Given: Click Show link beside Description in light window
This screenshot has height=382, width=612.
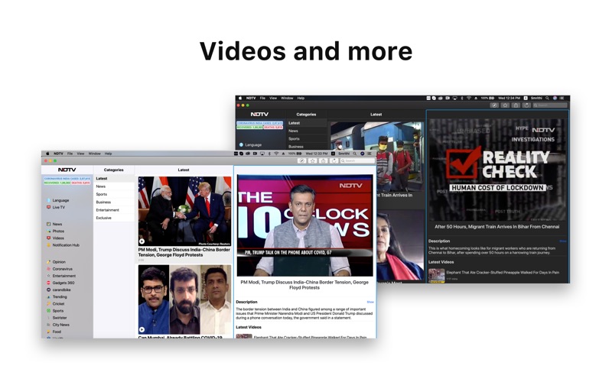Looking at the screenshot, I should coord(370,302).
